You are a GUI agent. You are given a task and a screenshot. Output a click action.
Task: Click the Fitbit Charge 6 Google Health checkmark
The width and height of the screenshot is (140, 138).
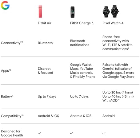pyautogui.click(x=72, y=133)
